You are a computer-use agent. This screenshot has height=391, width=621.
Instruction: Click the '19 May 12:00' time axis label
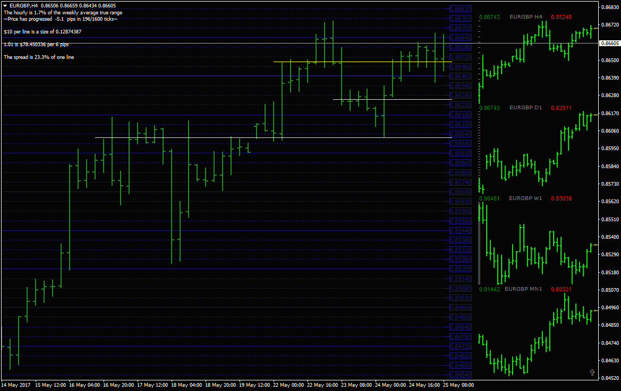254,385
